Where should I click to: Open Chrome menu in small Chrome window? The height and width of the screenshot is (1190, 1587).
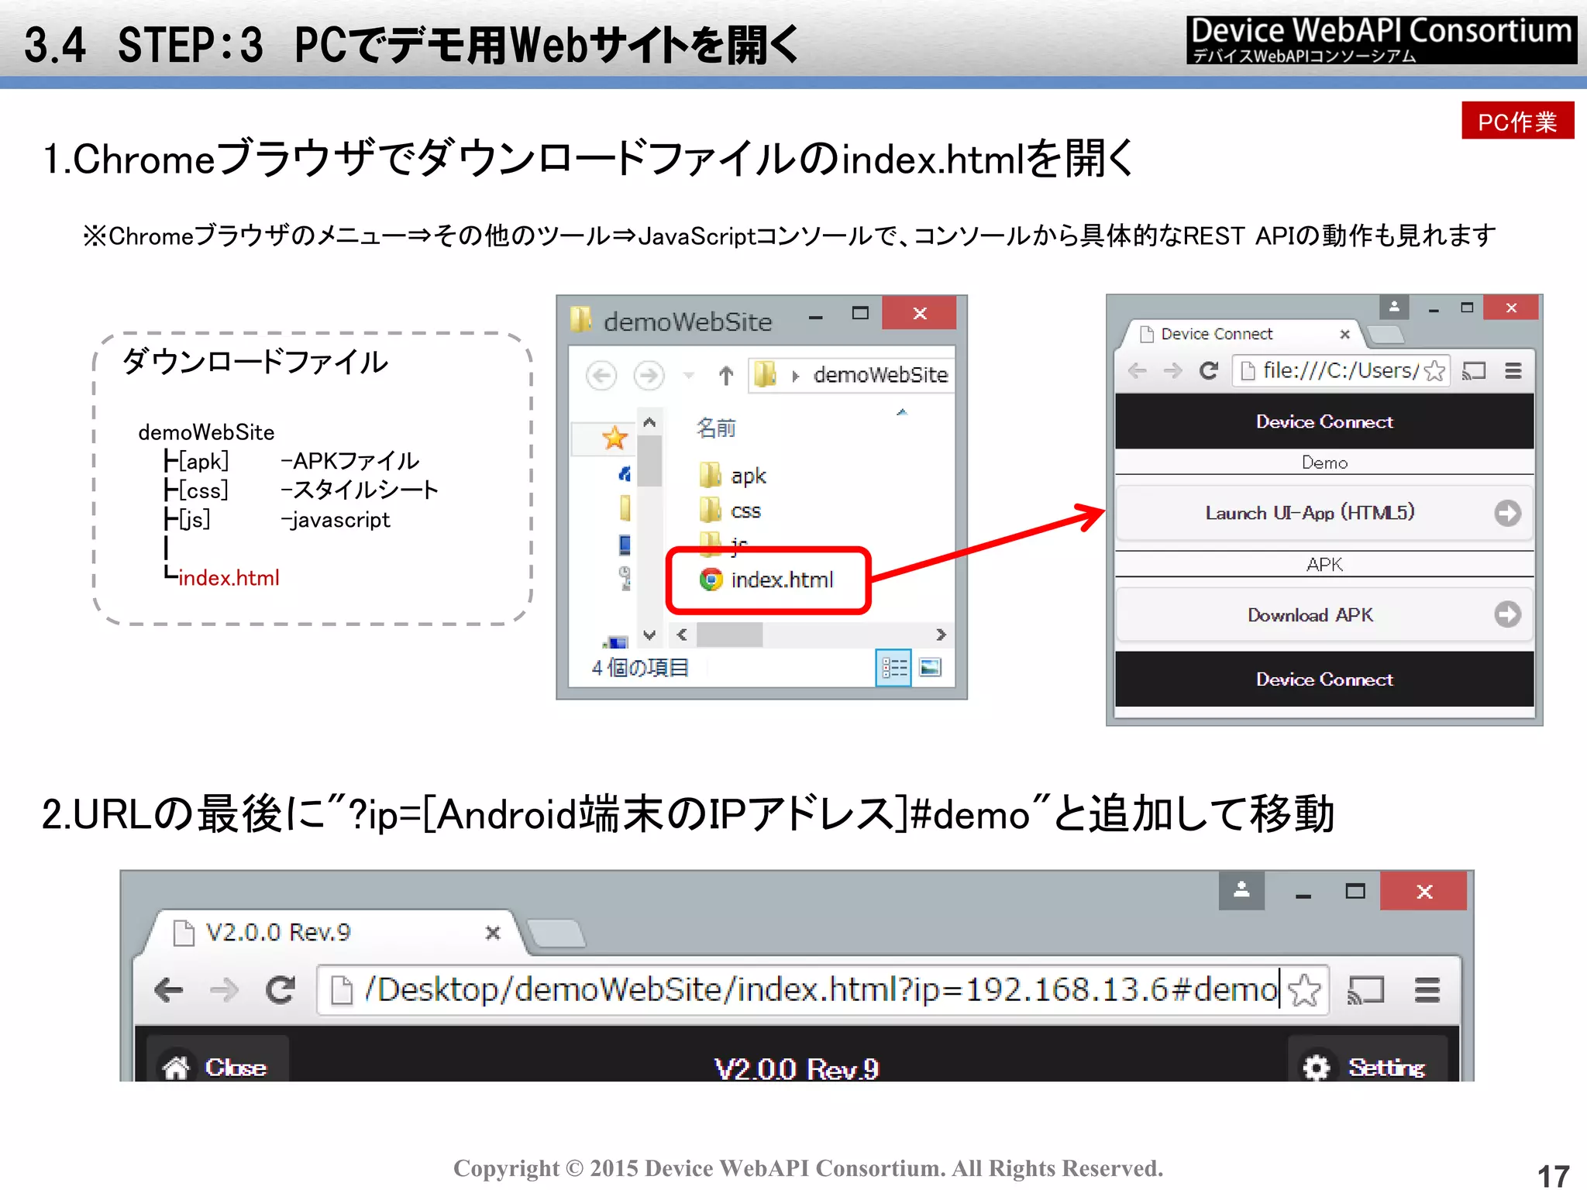[1513, 371]
